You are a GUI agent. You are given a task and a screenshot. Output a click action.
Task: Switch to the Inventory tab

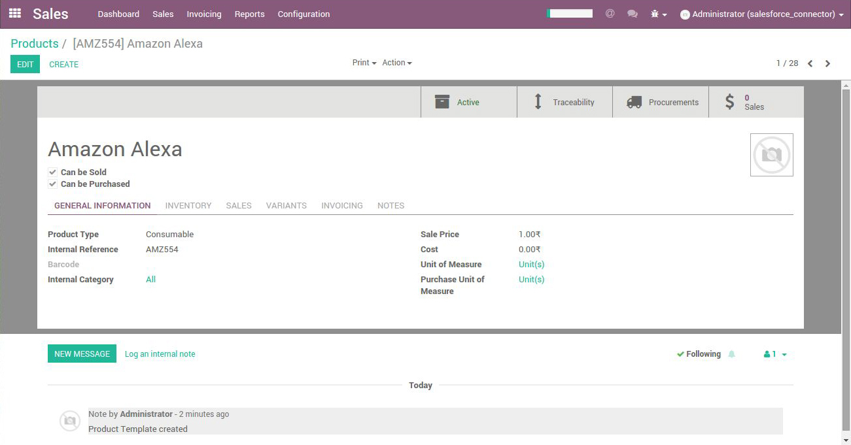(188, 205)
